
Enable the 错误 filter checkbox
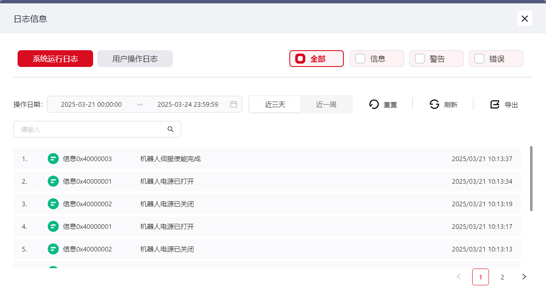pyautogui.click(x=479, y=59)
